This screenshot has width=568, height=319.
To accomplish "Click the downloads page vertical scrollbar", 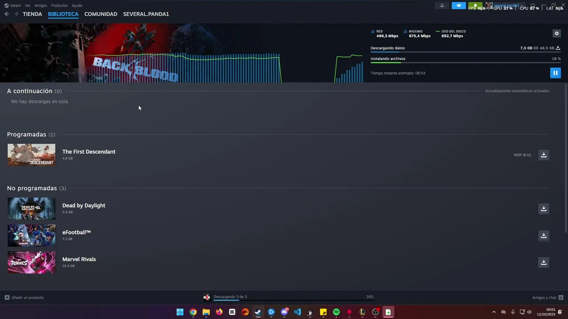I will tap(566, 157).
